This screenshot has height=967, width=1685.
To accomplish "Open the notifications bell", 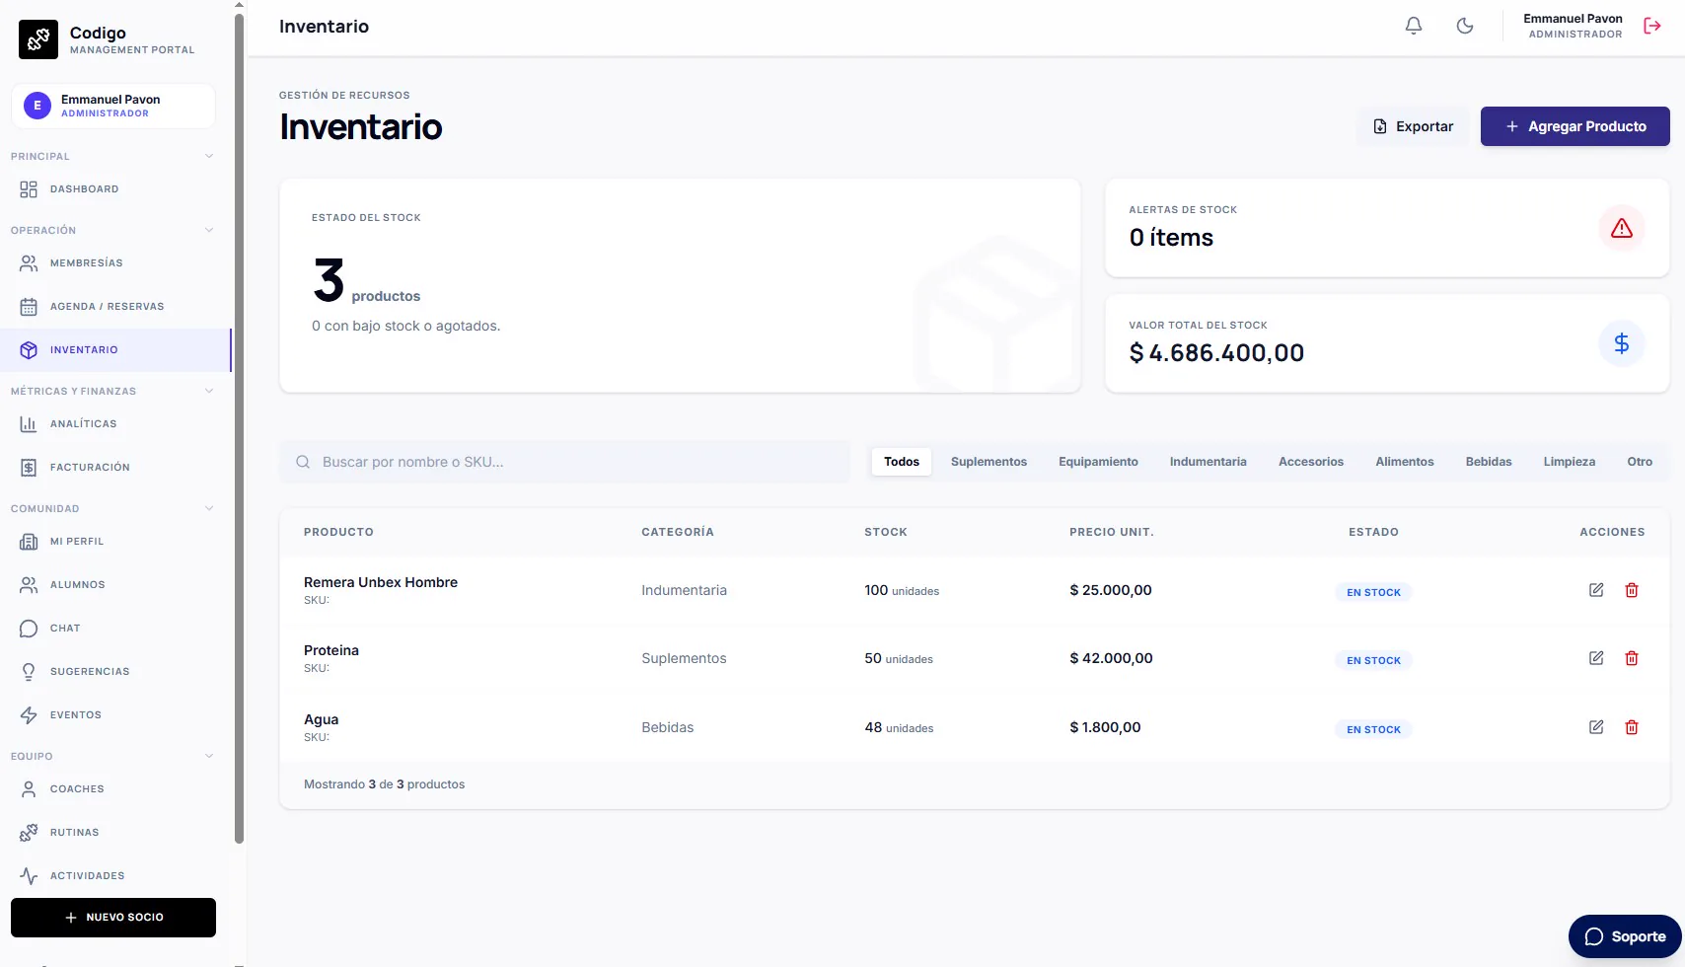I will tap(1414, 26).
